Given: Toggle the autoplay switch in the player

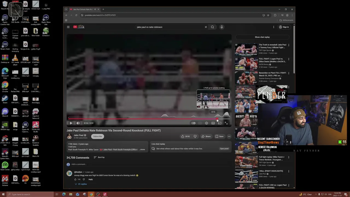Looking at the screenshot, I should pyautogui.click(x=194, y=123).
